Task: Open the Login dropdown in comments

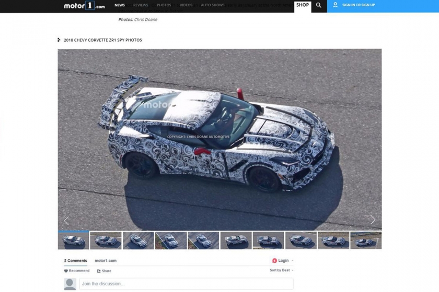Action: click(x=283, y=261)
